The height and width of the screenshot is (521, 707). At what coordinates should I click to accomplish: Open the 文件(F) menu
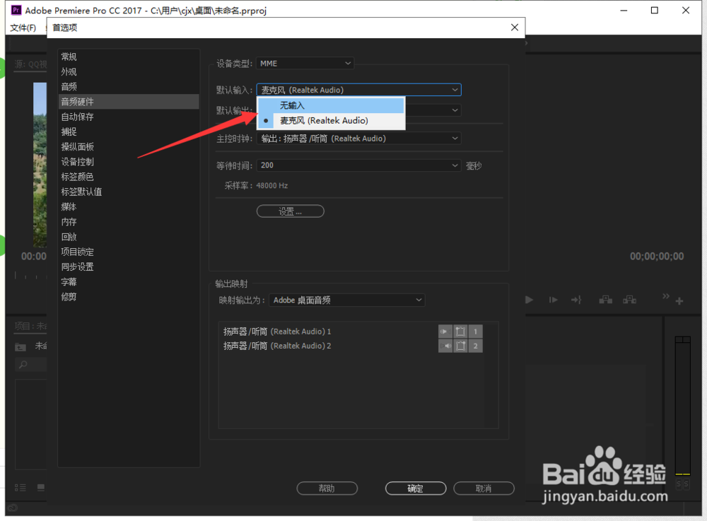[23, 28]
